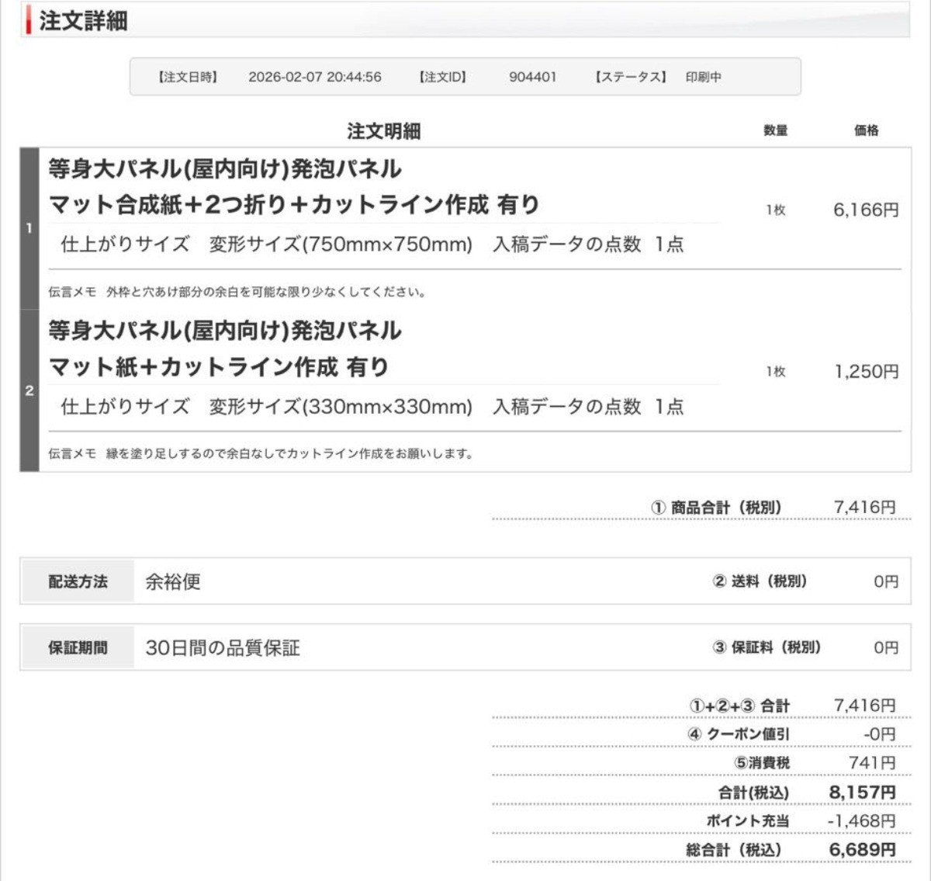Click the order timestamp 2026-02-07 20:44:56
This screenshot has height=881, width=931.
314,77
